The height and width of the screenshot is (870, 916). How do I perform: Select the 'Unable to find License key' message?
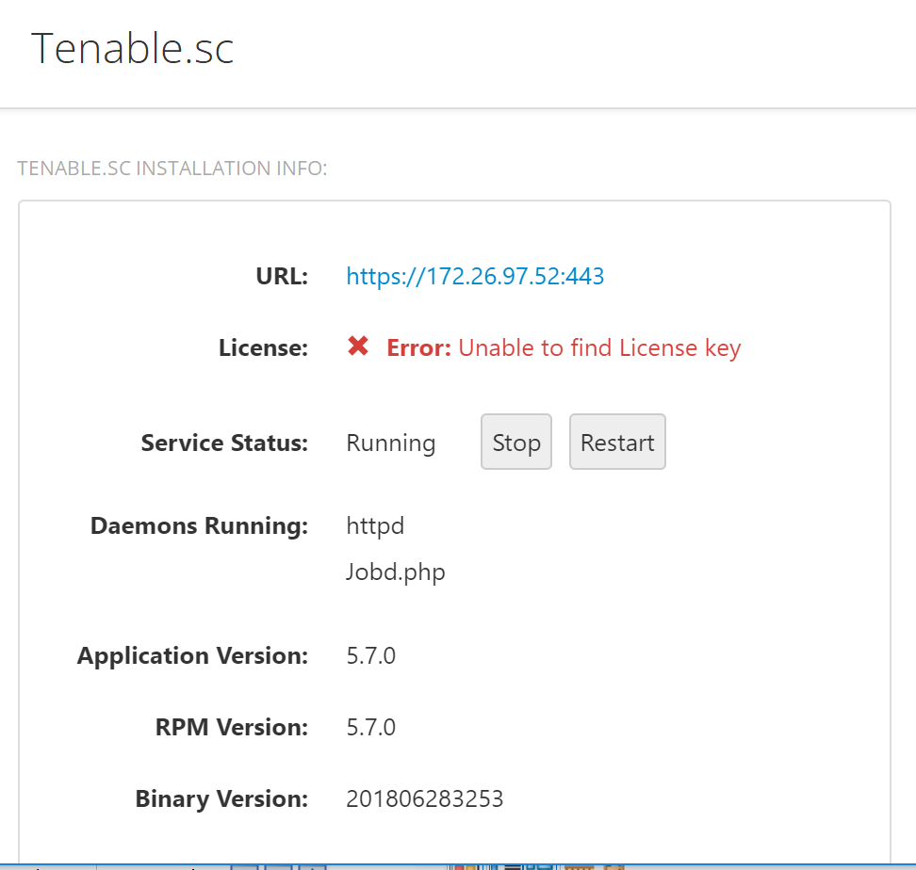pyautogui.click(x=599, y=348)
